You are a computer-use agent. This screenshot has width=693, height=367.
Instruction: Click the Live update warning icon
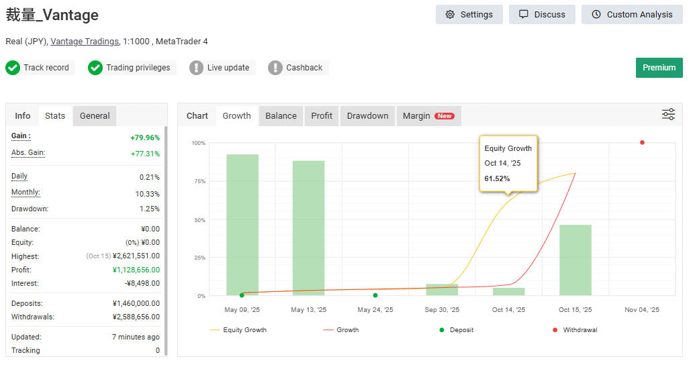coord(196,68)
